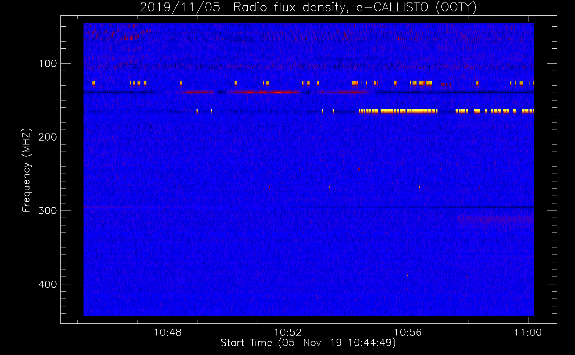Click the '10:48' time axis label
The height and width of the screenshot is (355, 575).
tap(168, 332)
